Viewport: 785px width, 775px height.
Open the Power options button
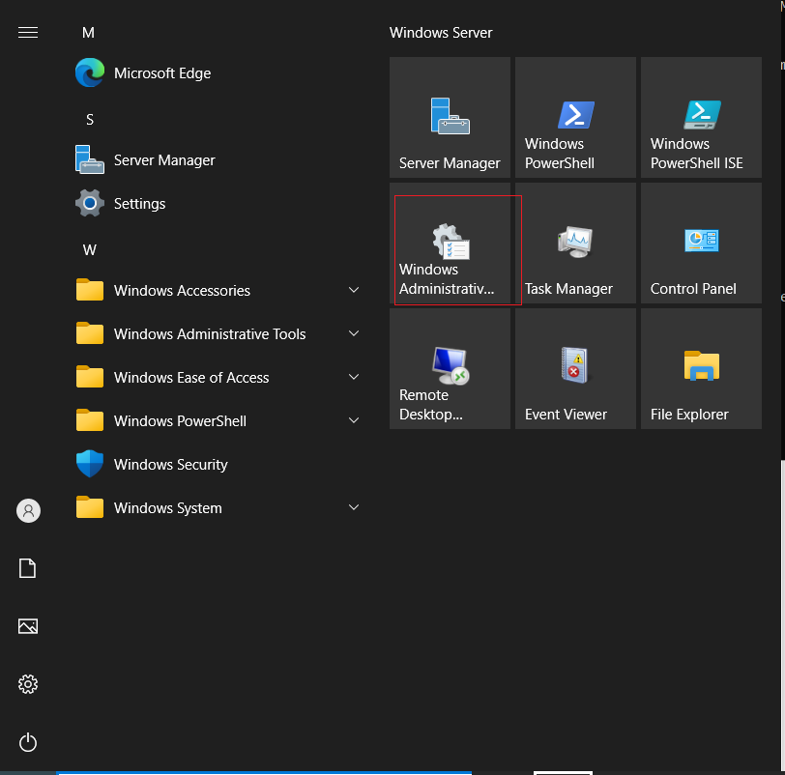point(28,742)
